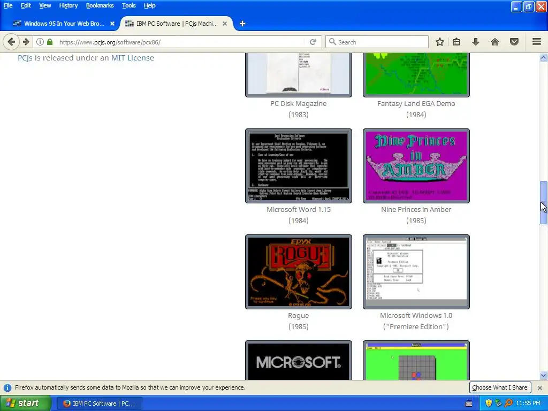The height and width of the screenshot is (411, 548).
Task: Open Nine Princes in Amber thumbnail
Action: [x=416, y=166]
